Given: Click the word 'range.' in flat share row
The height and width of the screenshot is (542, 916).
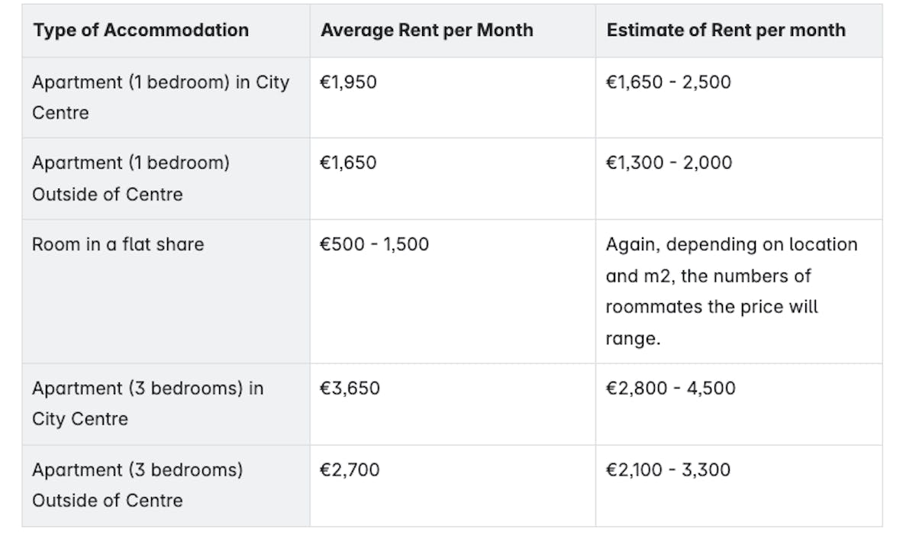Looking at the screenshot, I should point(633,338).
